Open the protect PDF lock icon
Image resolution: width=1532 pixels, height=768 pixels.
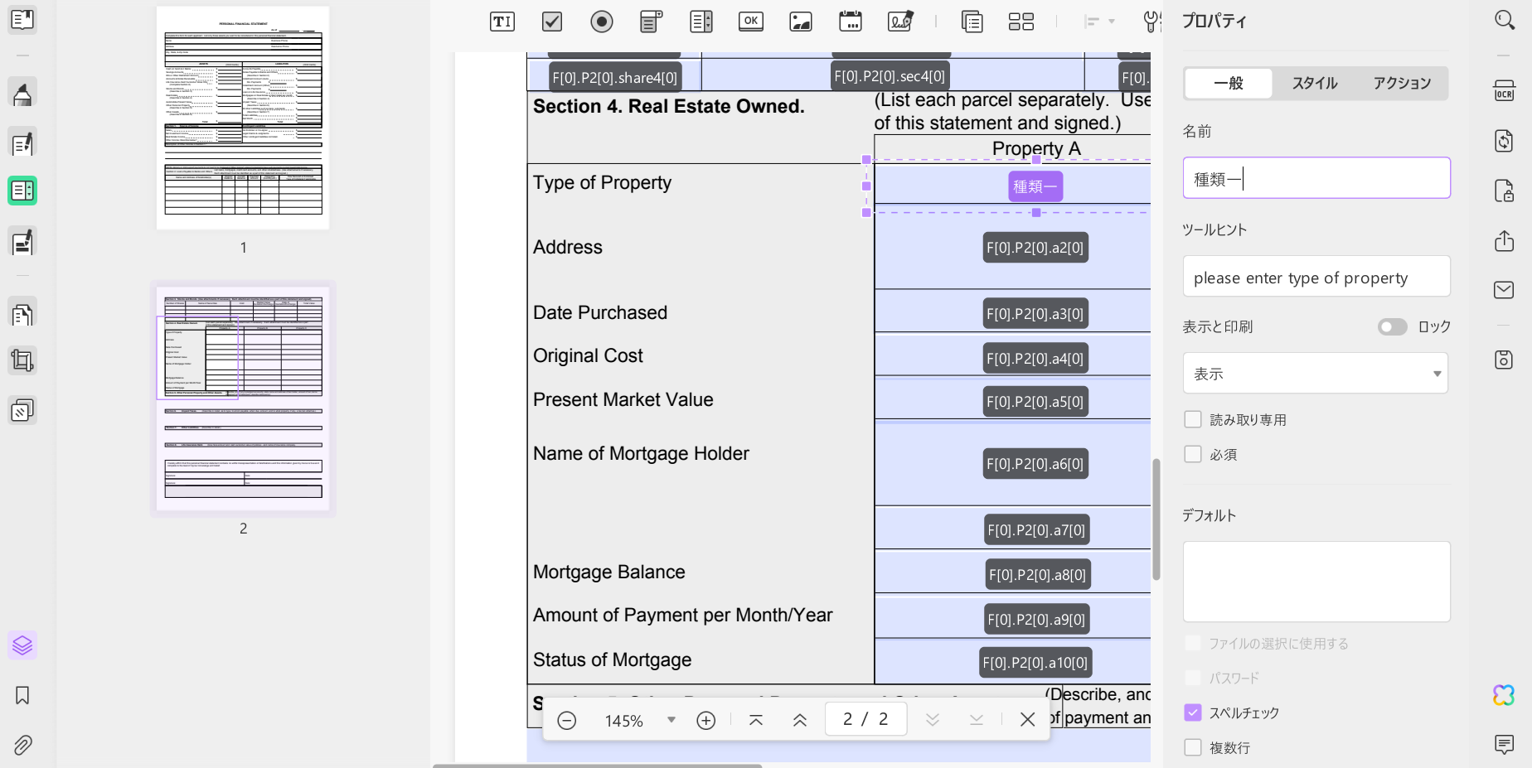pyautogui.click(x=1505, y=191)
